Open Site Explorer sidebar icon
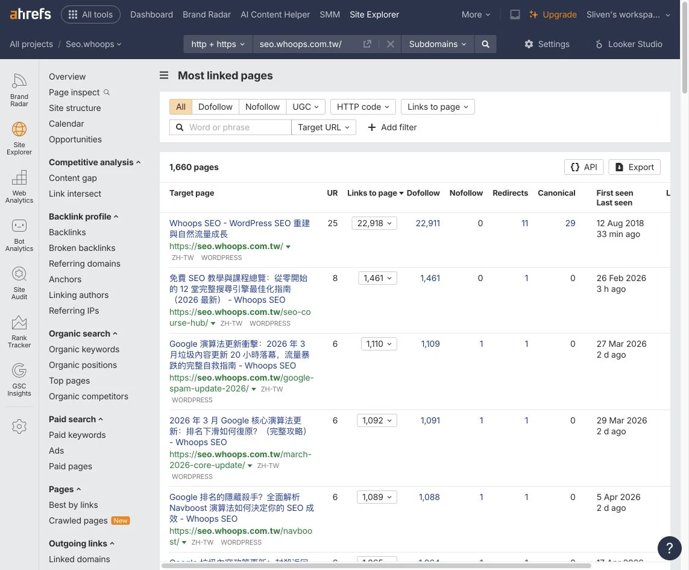This screenshot has height=570, width=689. [19, 139]
